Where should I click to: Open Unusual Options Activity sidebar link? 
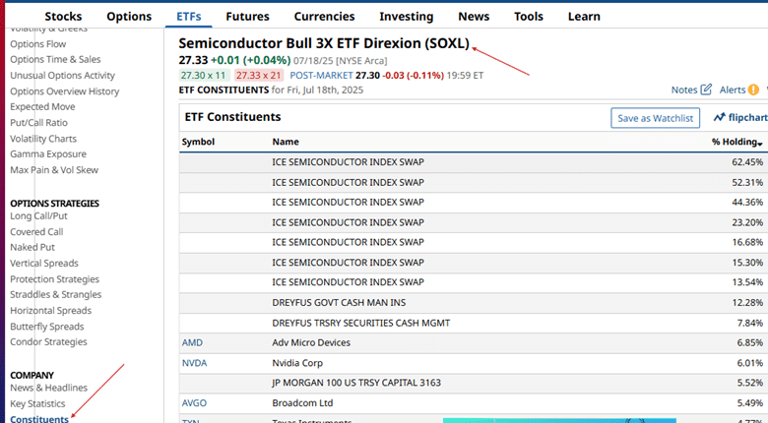click(62, 76)
